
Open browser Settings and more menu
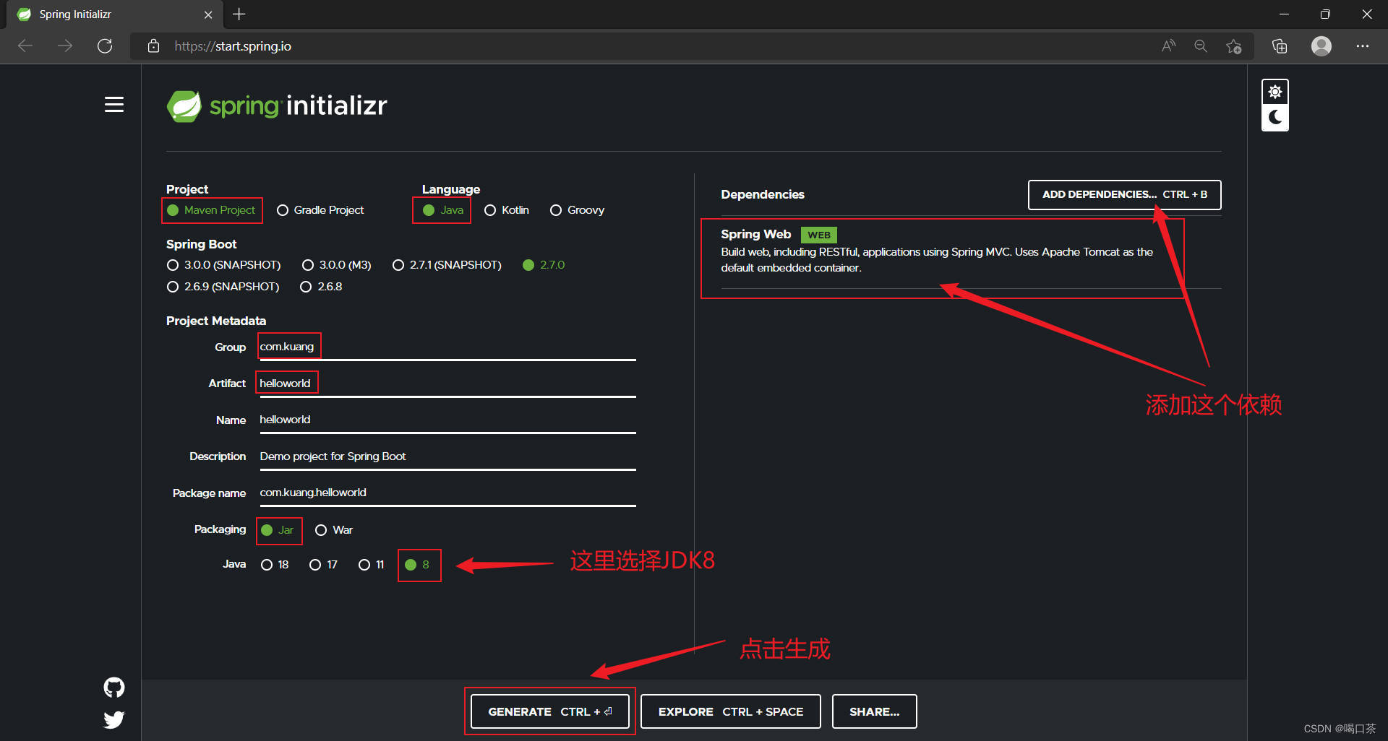[x=1363, y=46]
